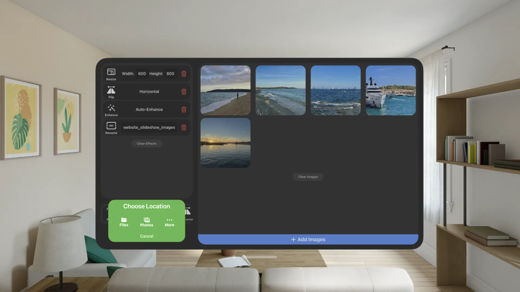The image size is (520, 292).
Task: Select the Rename ABC icon
Action: (111, 125)
